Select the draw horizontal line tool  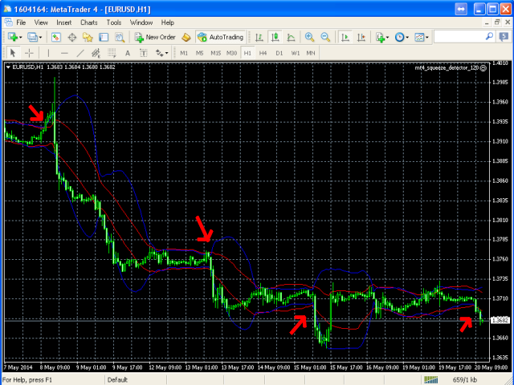[64, 53]
